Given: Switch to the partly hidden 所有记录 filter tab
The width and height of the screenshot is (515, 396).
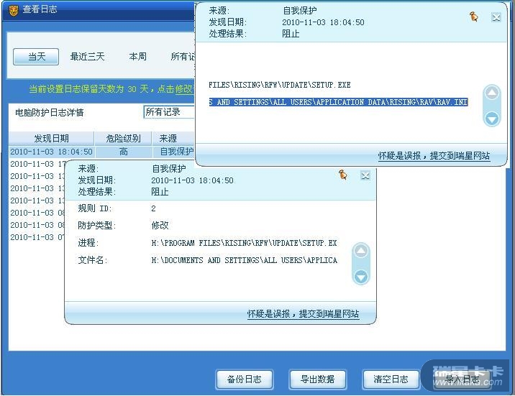Looking at the screenshot, I should 183,57.
